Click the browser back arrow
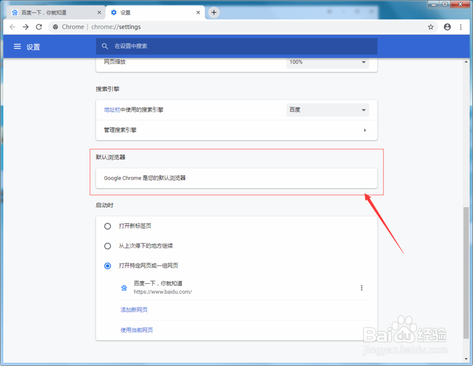 (12, 27)
